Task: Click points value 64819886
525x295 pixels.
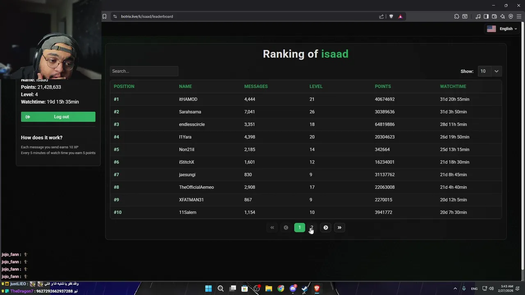Action: tap(385, 125)
